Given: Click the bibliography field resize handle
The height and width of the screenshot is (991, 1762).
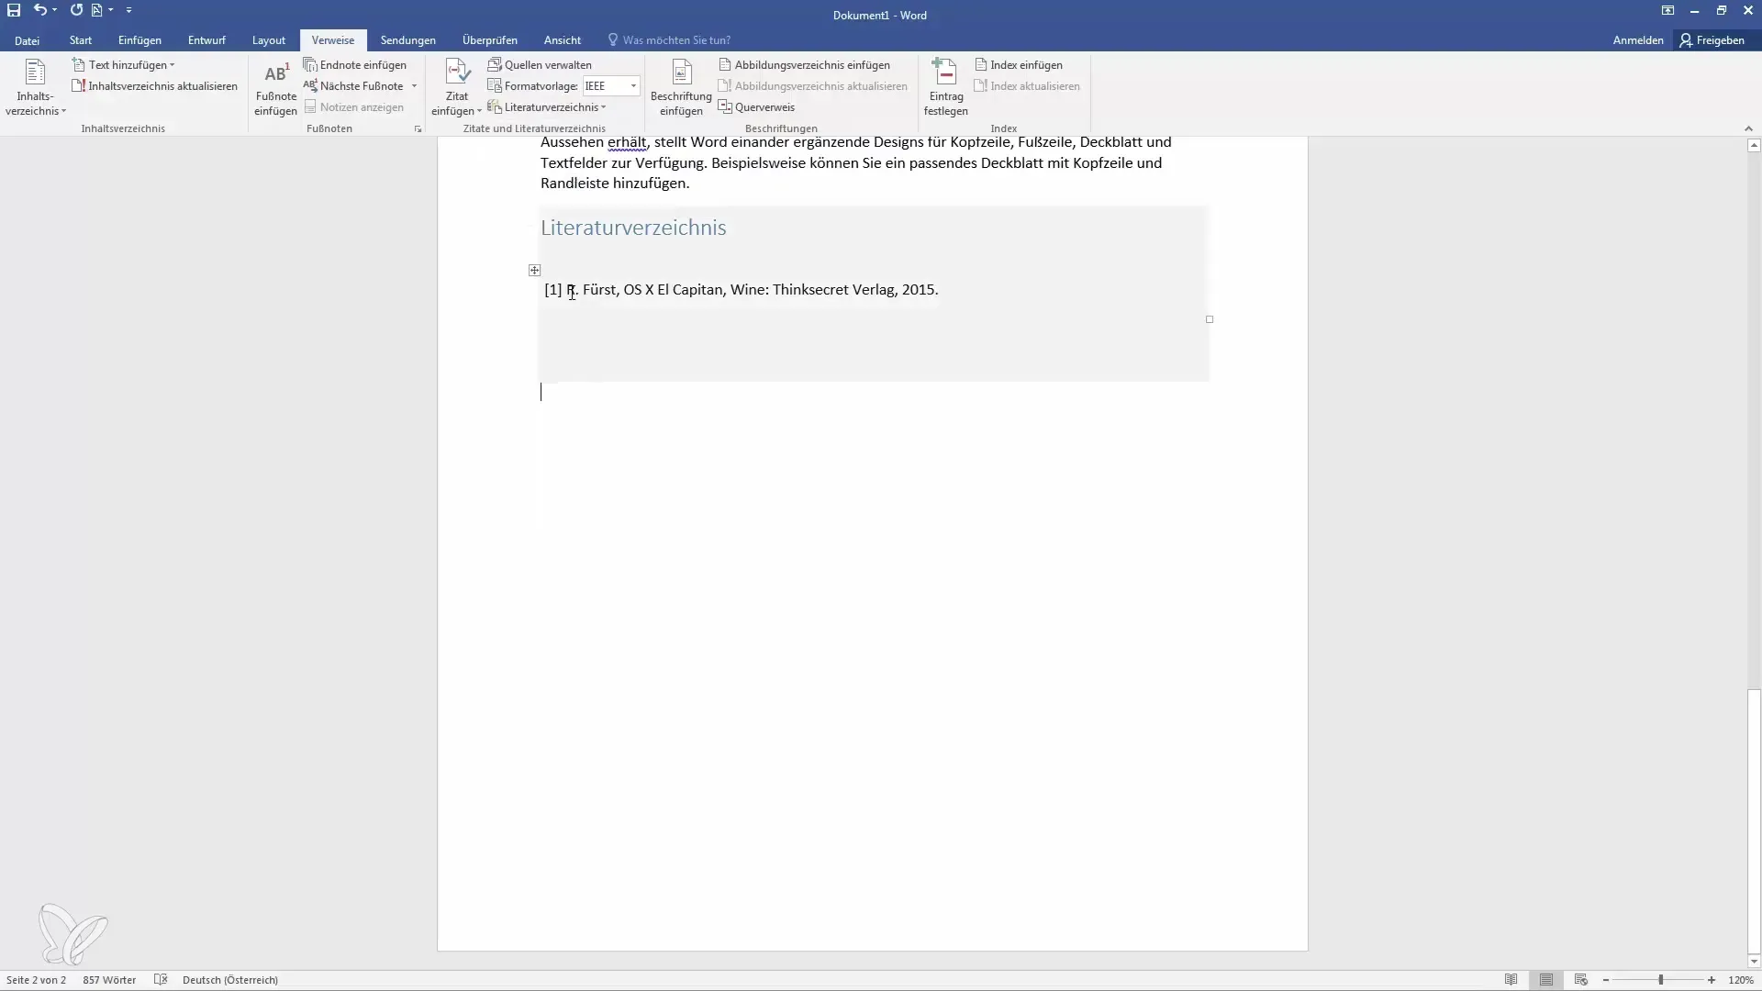Looking at the screenshot, I should (x=1210, y=319).
